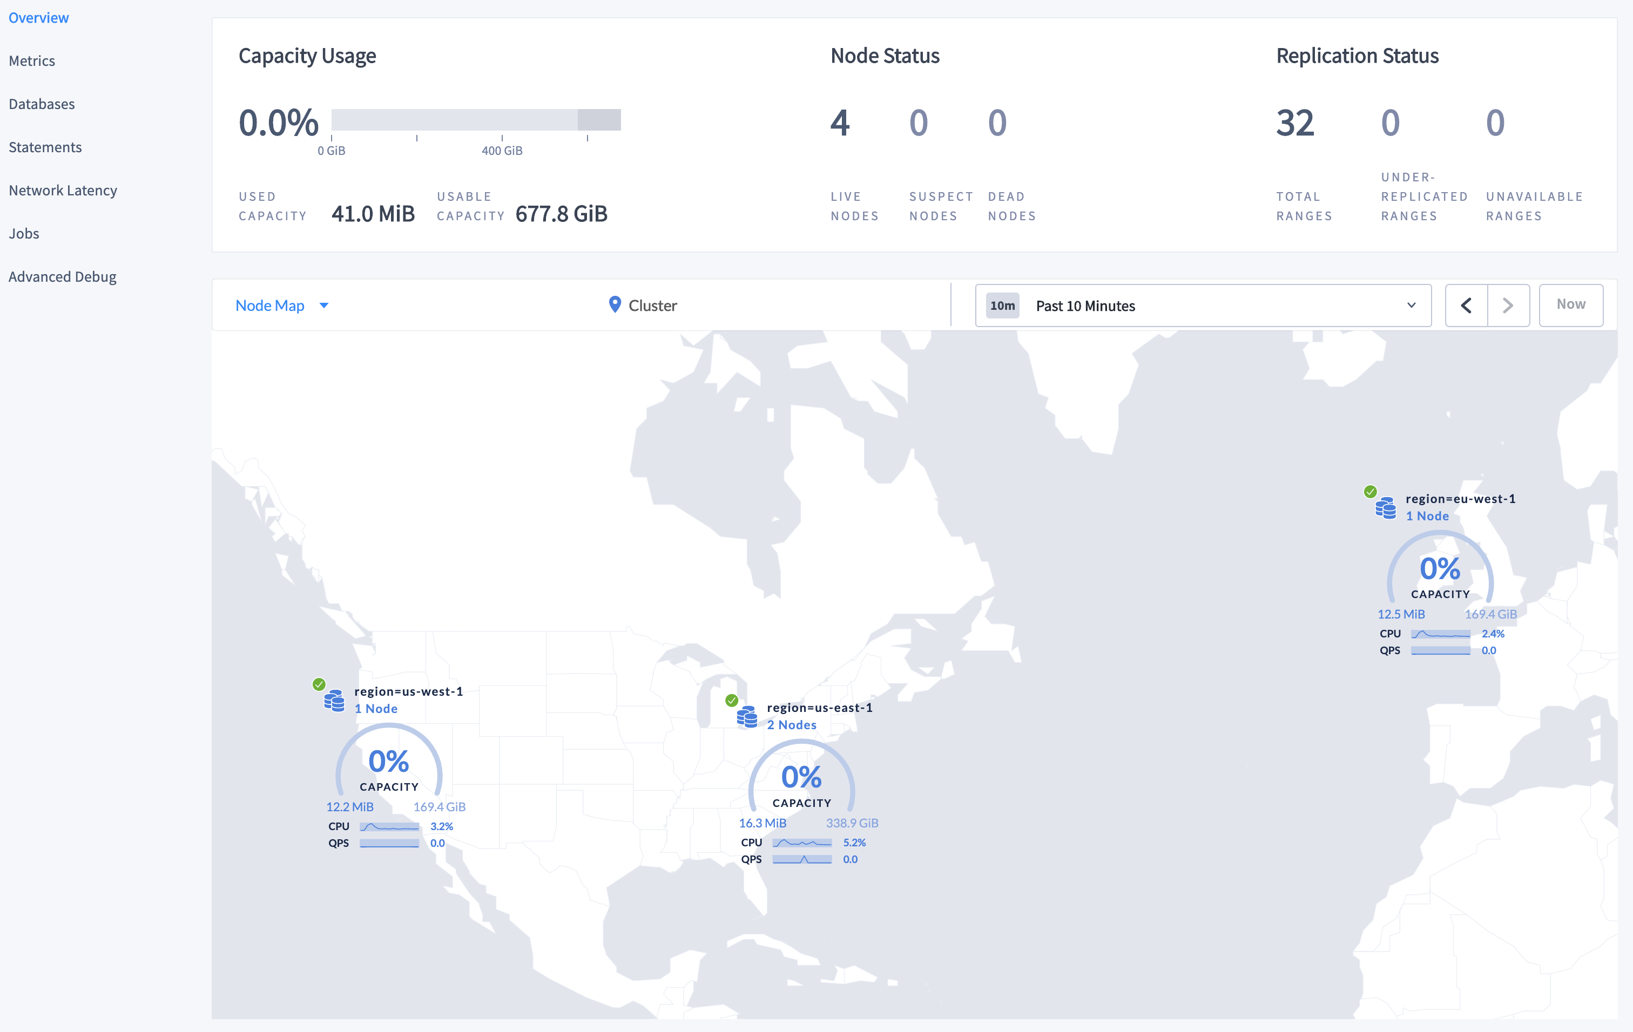Expand the Node Map view selector
The height and width of the screenshot is (1032, 1633).
coord(327,307)
